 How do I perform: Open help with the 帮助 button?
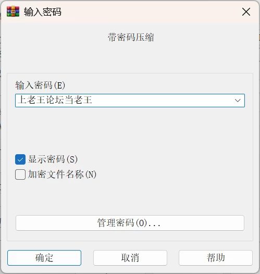[x=216, y=258]
